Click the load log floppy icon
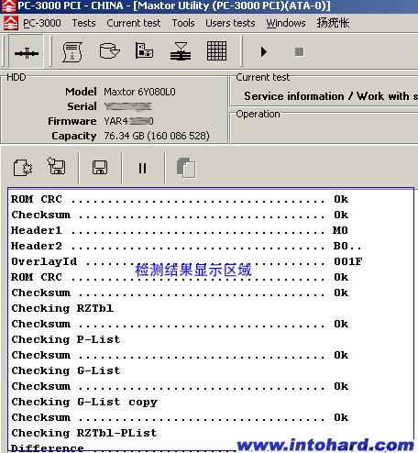418x453 pixels. (56, 166)
